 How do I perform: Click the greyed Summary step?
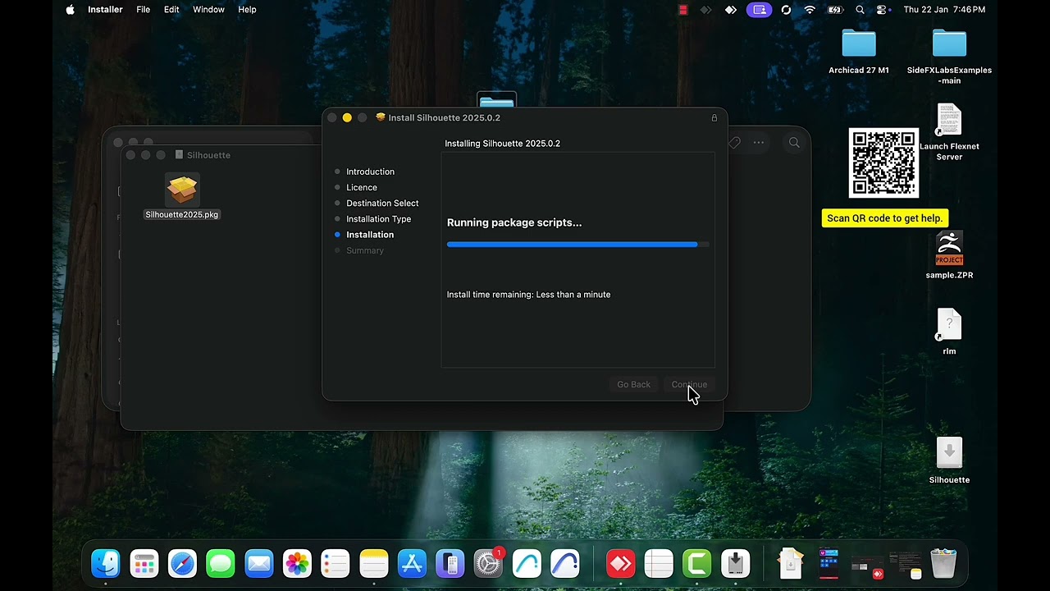[365, 250]
